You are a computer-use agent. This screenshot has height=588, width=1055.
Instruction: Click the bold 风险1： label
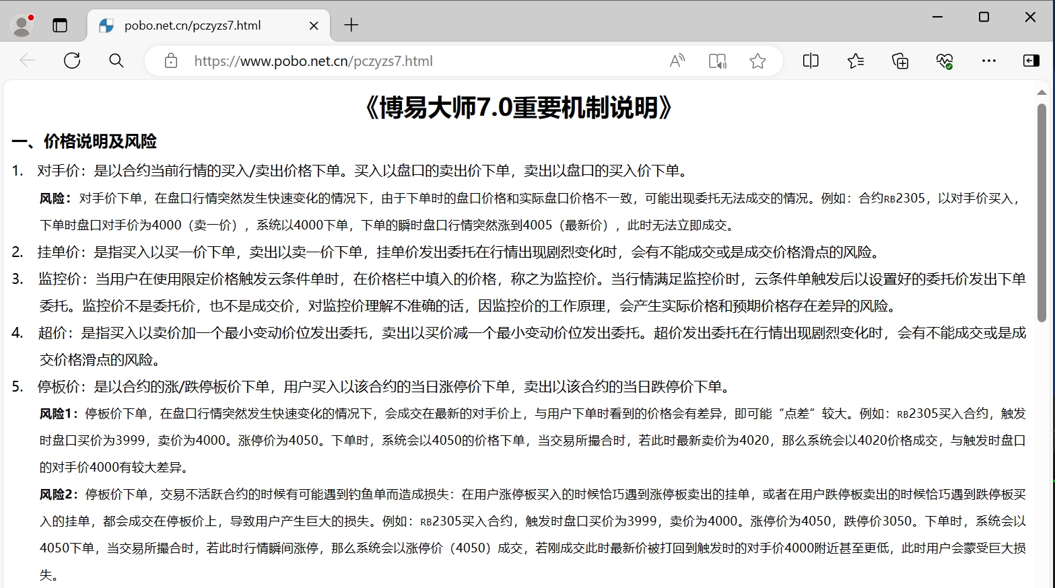(59, 414)
